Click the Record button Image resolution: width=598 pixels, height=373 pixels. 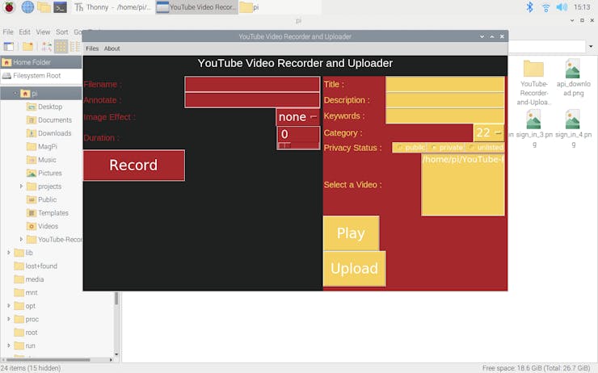pos(134,165)
